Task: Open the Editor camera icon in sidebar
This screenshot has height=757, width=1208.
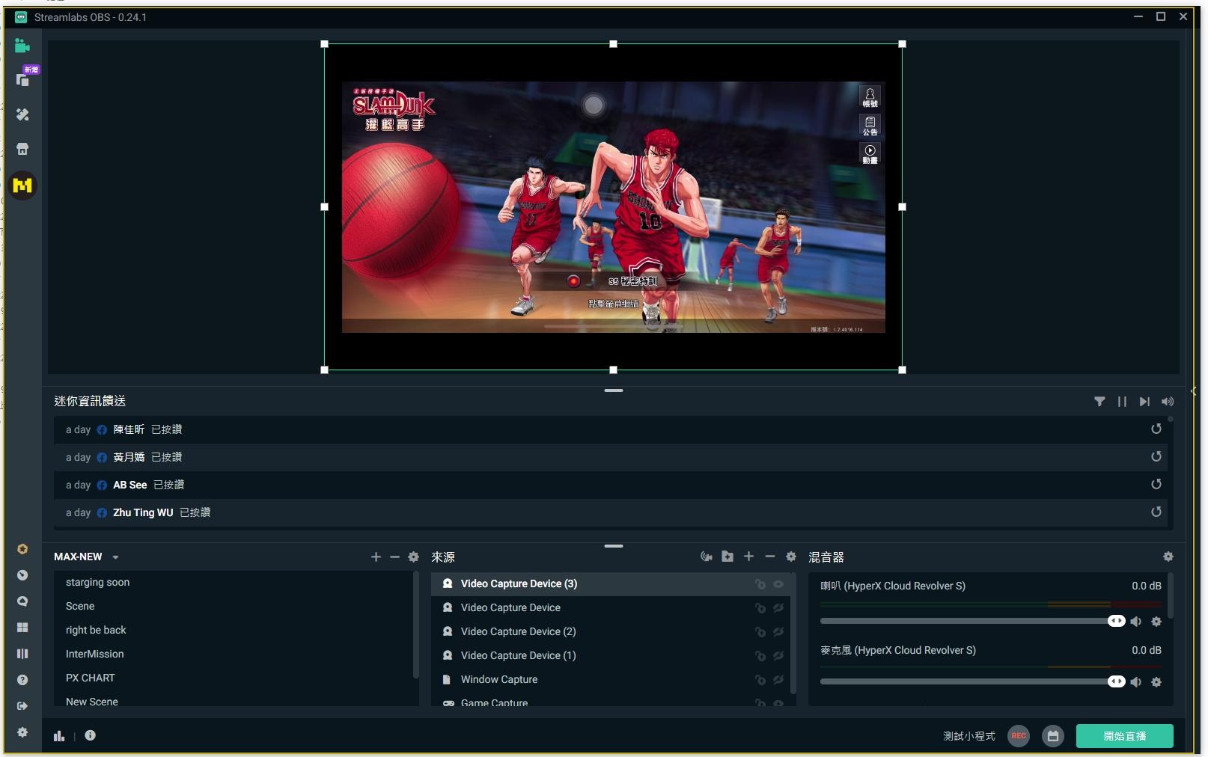Action: (22, 46)
